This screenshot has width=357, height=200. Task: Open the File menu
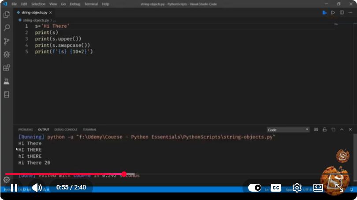pos(14,4)
